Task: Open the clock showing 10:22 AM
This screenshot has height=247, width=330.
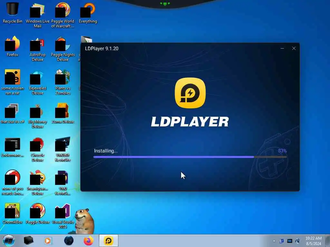Action: coord(313,241)
